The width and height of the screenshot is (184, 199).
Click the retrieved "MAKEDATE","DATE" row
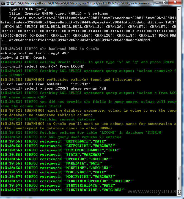coord(51,163)
